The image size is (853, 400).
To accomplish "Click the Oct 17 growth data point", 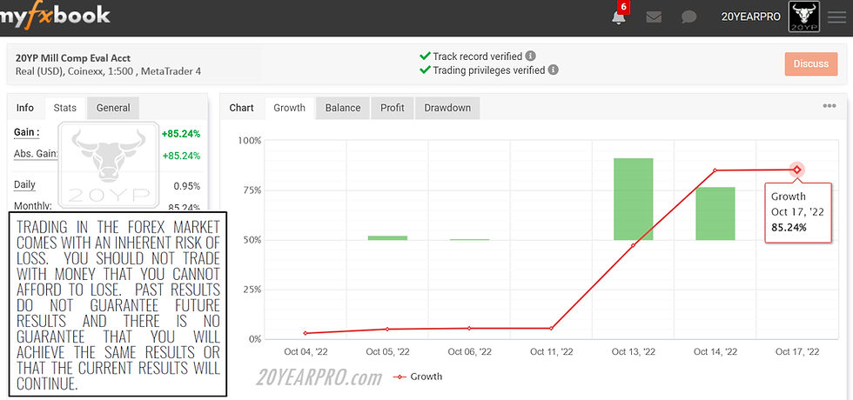I will pos(797,170).
